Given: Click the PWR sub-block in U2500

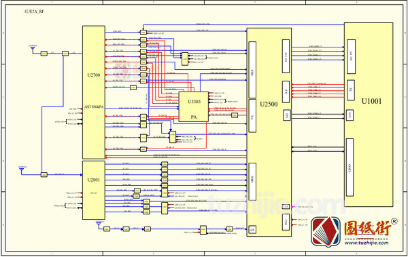Looking at the screenshot, I should 286,222.
